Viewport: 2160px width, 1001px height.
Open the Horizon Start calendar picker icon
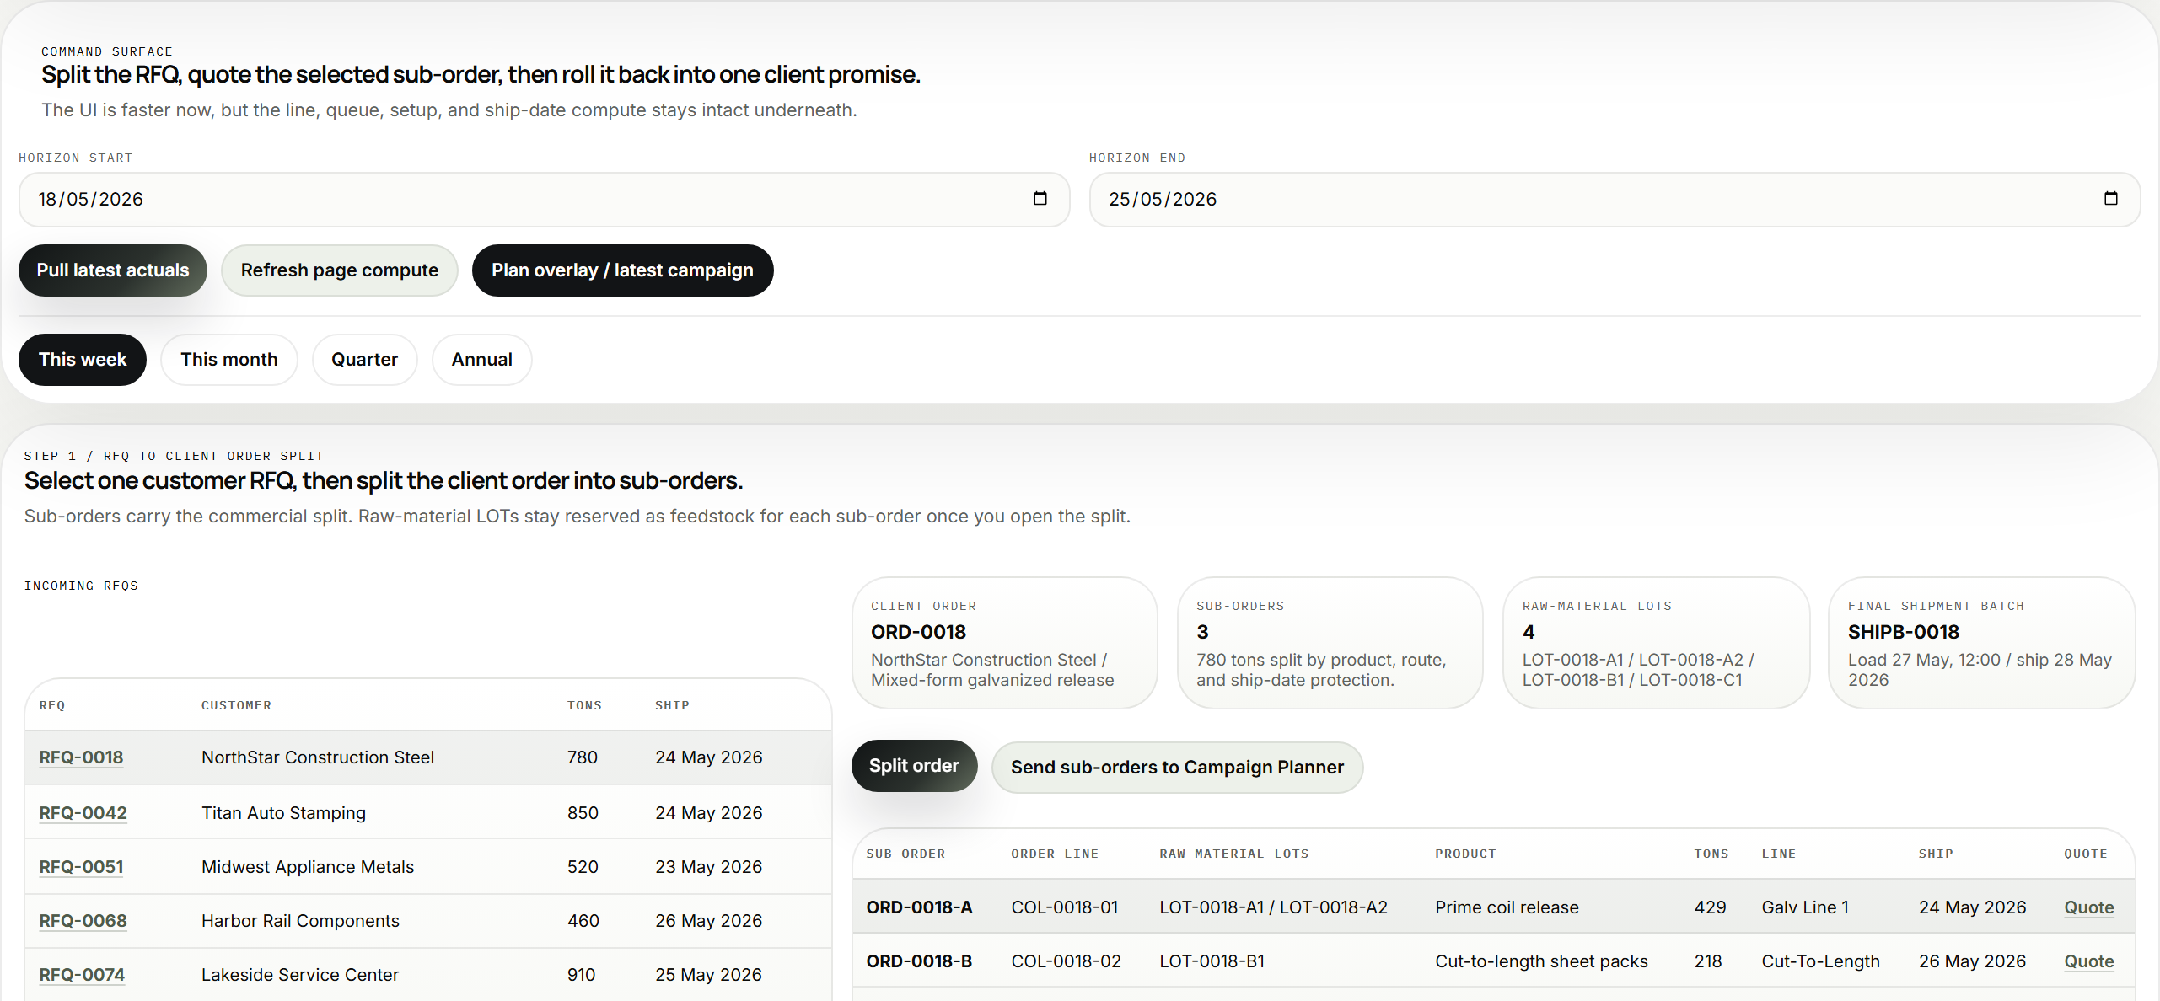click(x=1040, y=199)
